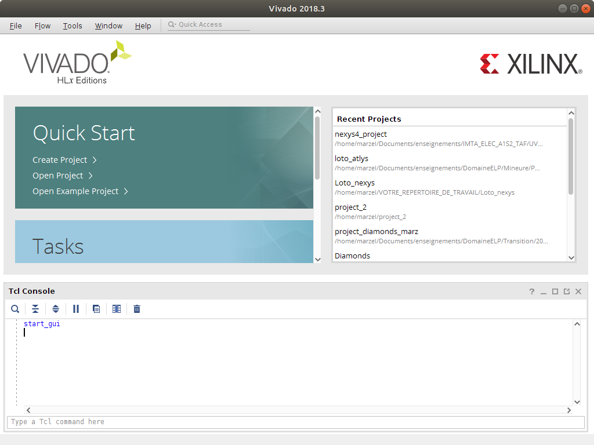Open Tcl Console help question mark

[531, 291]
